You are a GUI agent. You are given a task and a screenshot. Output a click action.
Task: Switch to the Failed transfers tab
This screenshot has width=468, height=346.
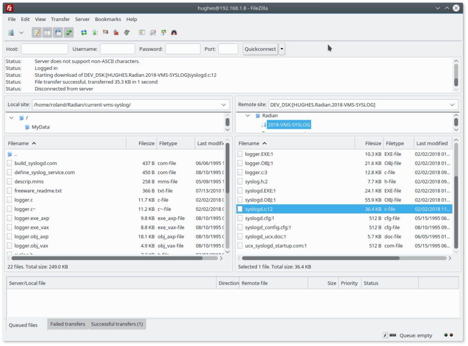[68, 324]
